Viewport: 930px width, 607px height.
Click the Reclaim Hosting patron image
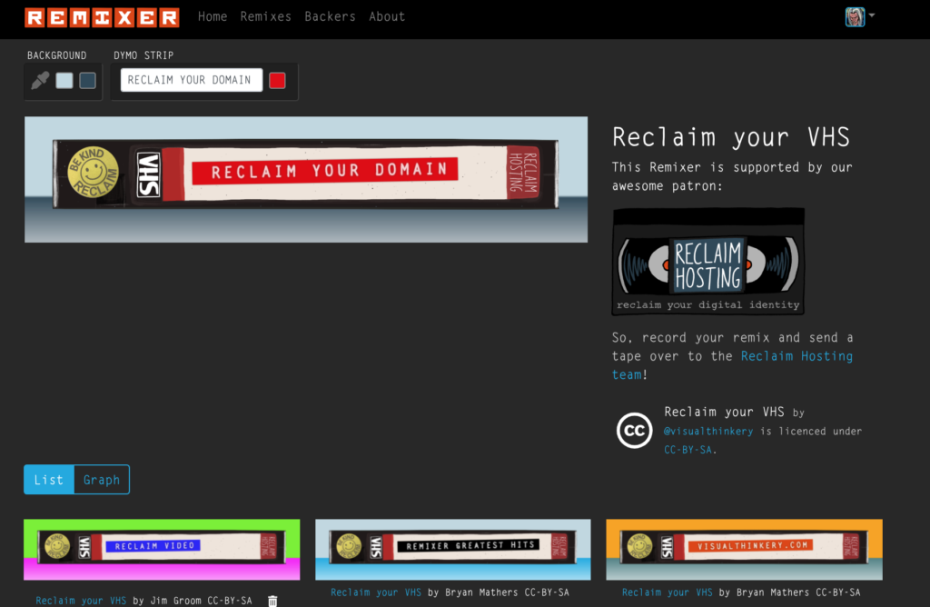click(708, 261)
